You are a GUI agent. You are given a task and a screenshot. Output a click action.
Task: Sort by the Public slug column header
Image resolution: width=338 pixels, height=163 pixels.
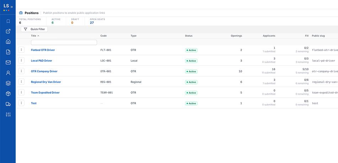tap(318, 36)
